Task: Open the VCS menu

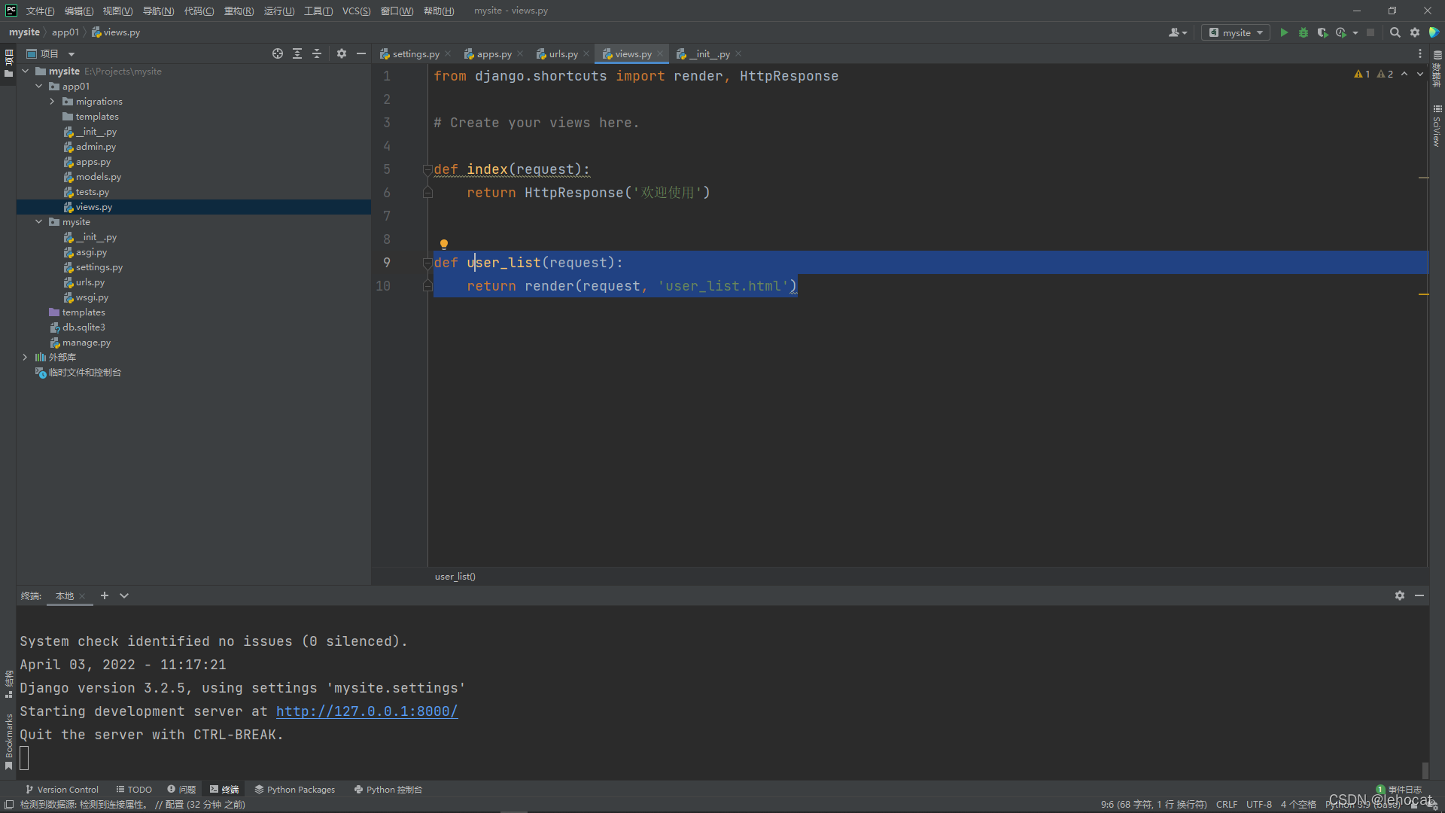Action: [x=356, y=11]
